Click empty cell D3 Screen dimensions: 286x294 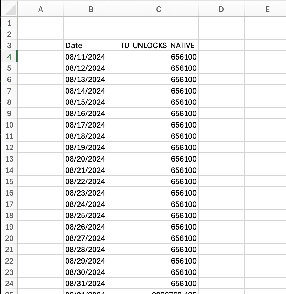pyautogui.click(x=221, y=45)
